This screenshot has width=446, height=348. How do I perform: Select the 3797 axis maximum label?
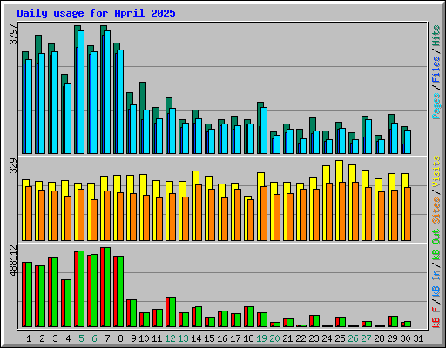13,35
